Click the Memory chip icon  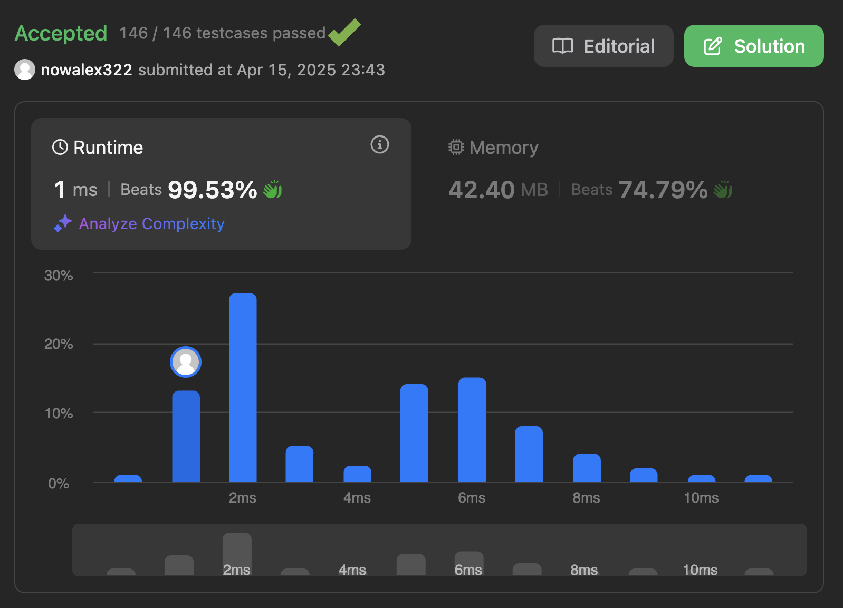(x=456, y=147)
